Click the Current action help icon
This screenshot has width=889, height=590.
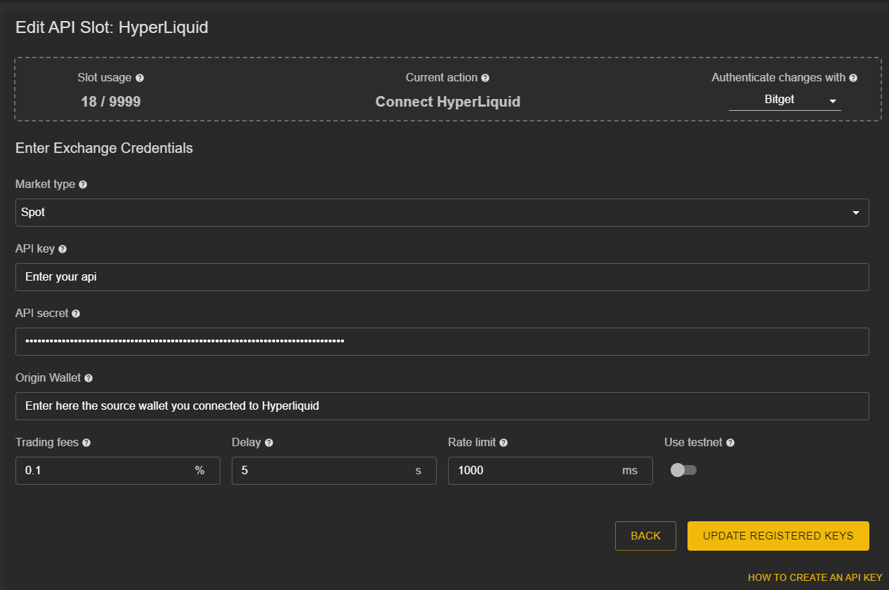[x=485, y=78]
